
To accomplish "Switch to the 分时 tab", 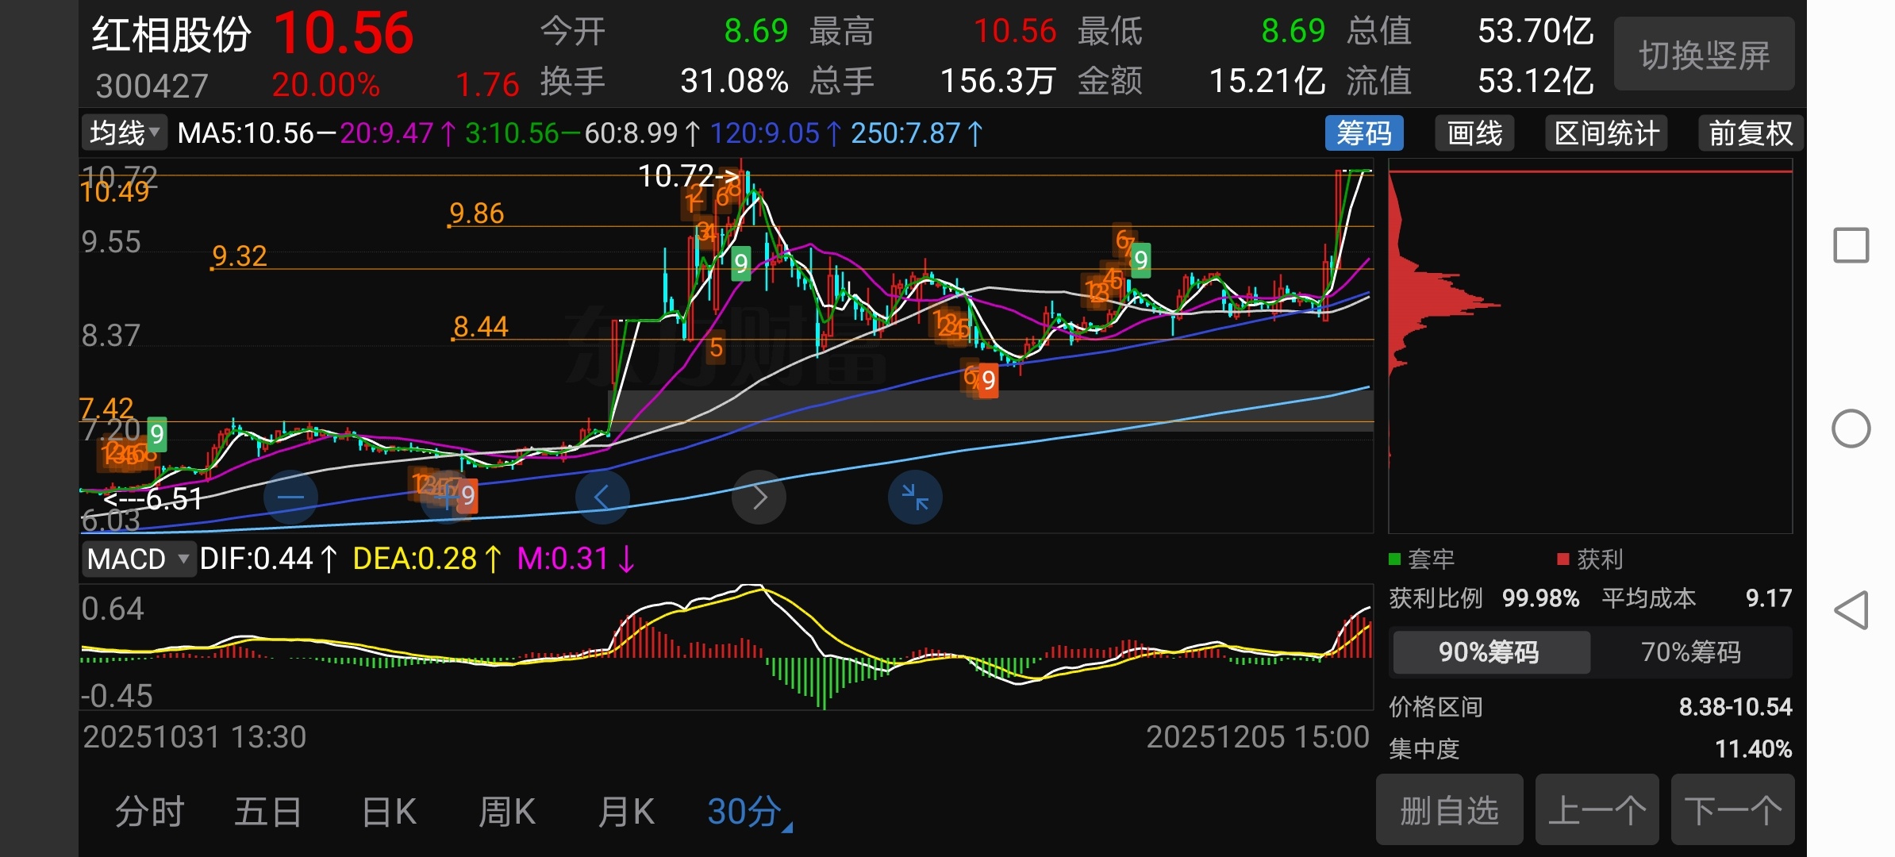I will 150,812.
